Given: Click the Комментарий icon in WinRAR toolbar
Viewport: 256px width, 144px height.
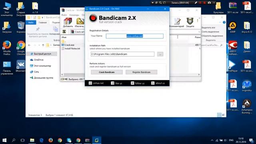Looking at the screenshot, I should 177,22.
